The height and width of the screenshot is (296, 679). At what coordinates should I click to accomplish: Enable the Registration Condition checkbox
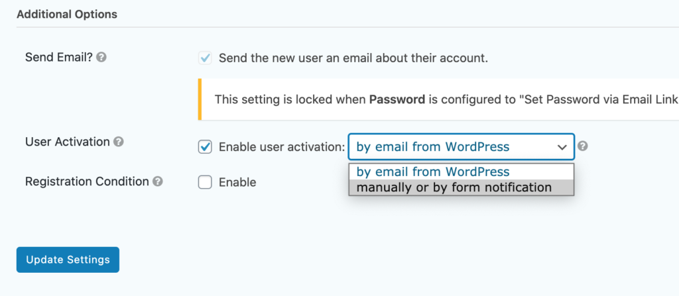click(x=205, y=182)
